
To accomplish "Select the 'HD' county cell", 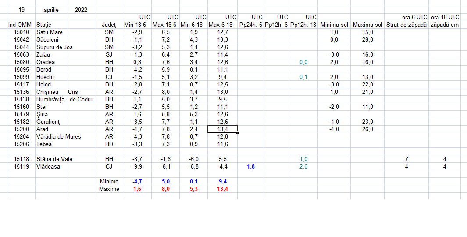I will (109, 144).
